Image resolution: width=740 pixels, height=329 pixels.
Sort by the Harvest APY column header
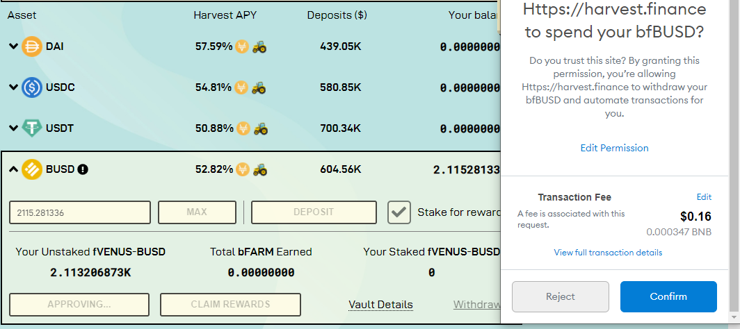coord(225,15)
